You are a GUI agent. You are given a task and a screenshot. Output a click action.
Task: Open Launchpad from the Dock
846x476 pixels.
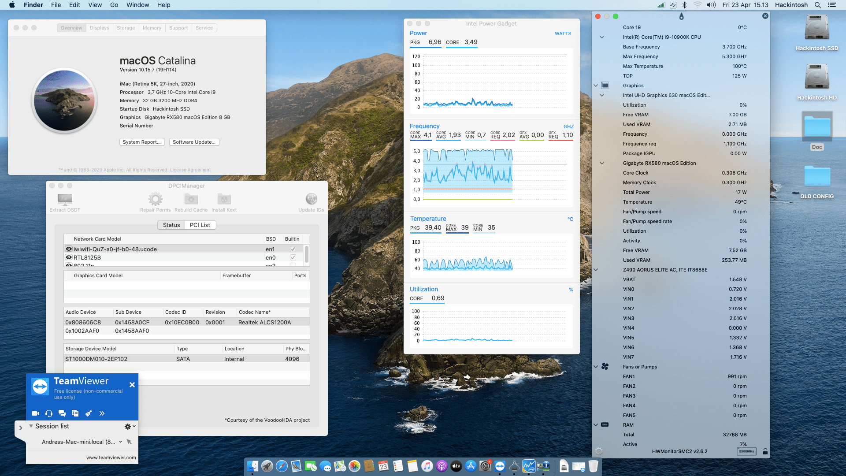point(267,466)
